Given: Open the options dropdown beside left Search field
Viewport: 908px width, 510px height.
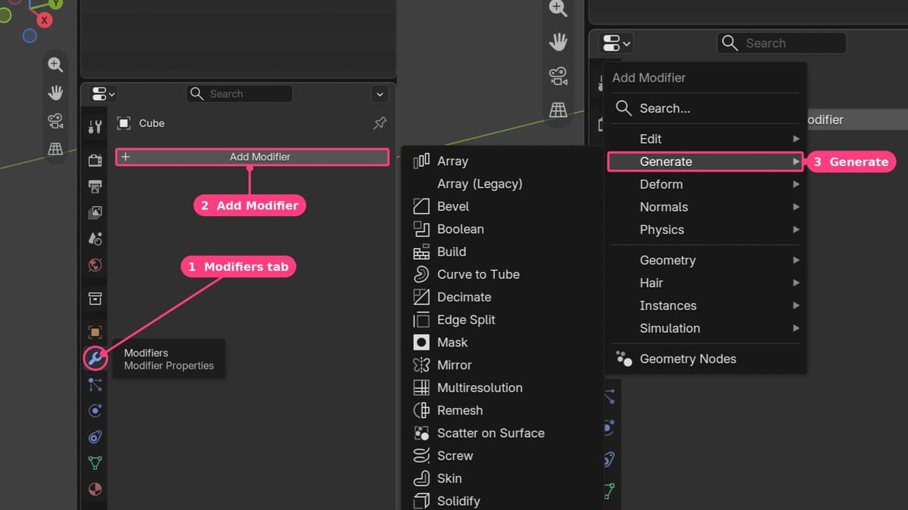Looking at the screenshot, I should click(380, 94).
